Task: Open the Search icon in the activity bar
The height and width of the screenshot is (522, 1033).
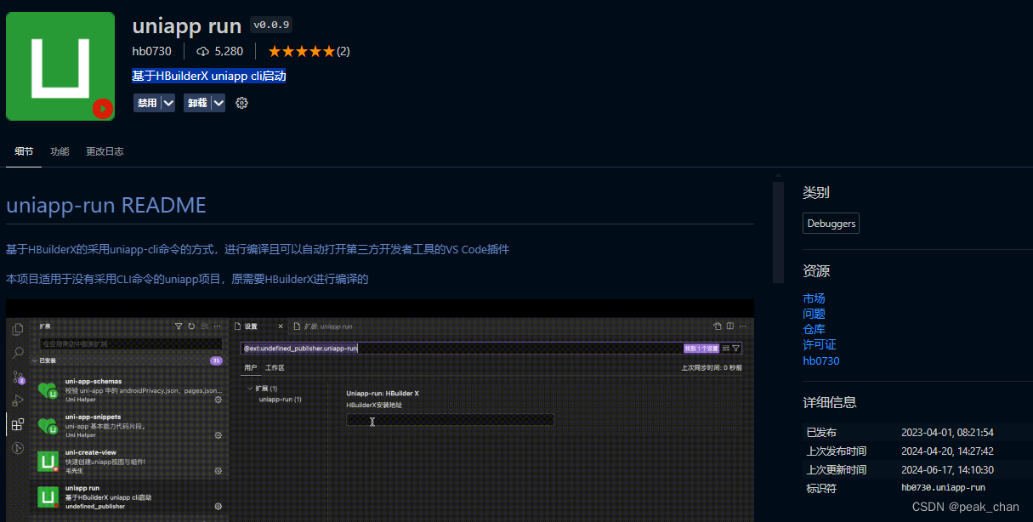Action: coord(18,352)
